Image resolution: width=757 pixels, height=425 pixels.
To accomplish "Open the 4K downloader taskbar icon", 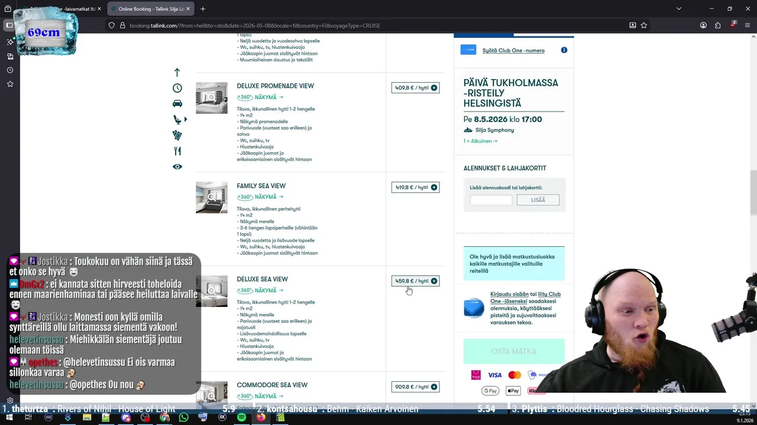I will pyautogui.click(x=222, y=417).
